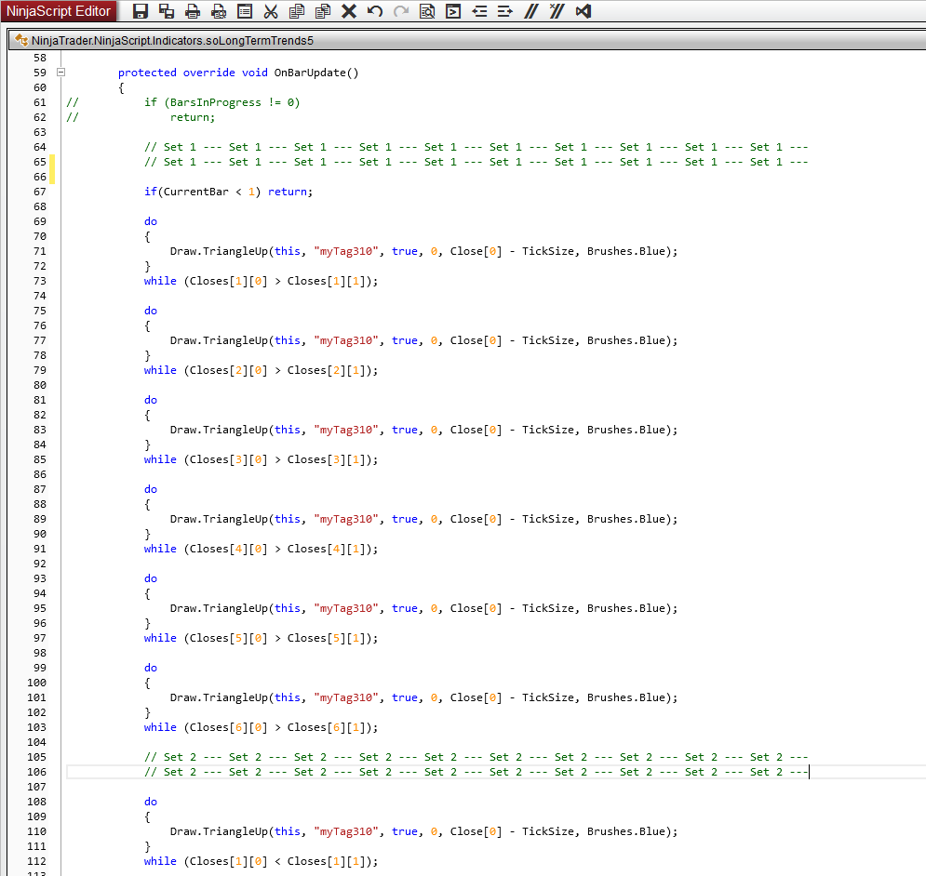Print the script with the printer icon

(x=193, y=11)
